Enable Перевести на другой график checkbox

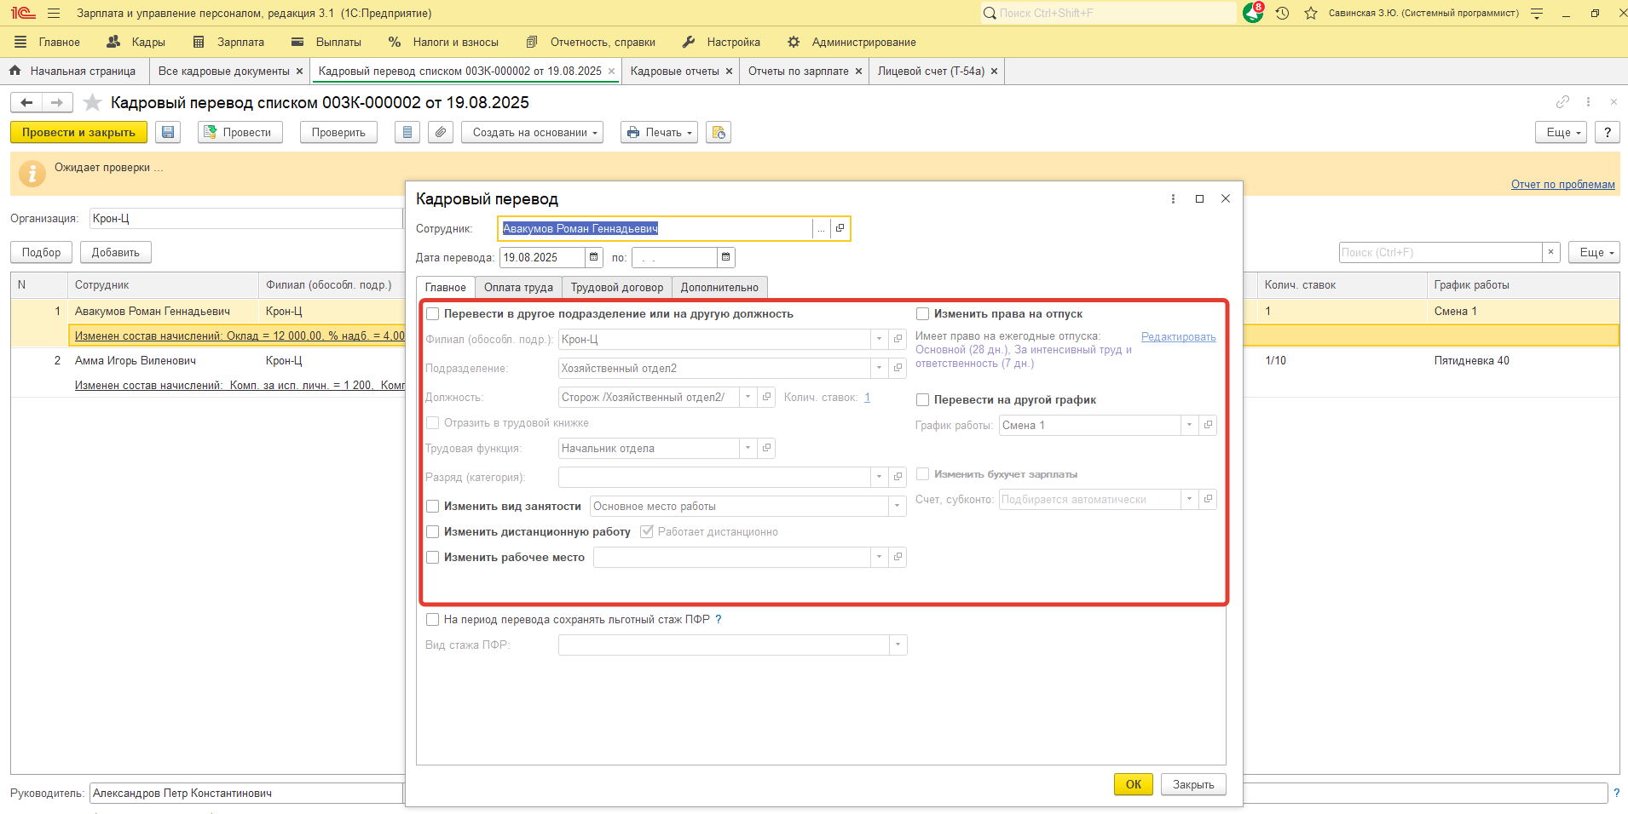pos(922,399)
